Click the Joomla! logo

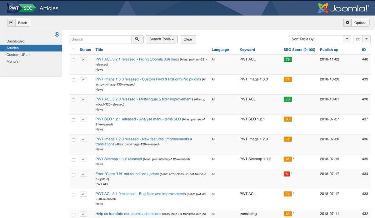pyautogui.click(x=344, y=8)
